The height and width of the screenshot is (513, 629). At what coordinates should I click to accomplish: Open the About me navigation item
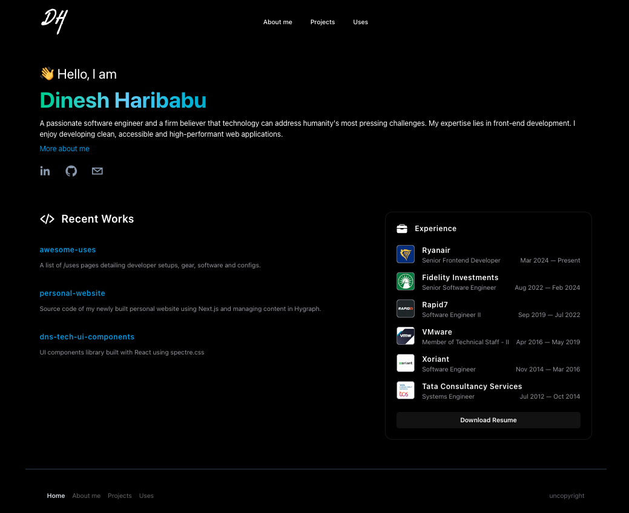click(x=277, y=22)
